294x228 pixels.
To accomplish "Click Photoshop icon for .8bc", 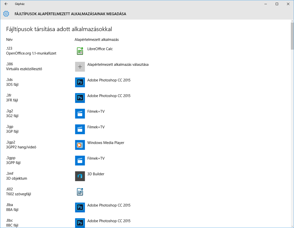I will 80,223.
